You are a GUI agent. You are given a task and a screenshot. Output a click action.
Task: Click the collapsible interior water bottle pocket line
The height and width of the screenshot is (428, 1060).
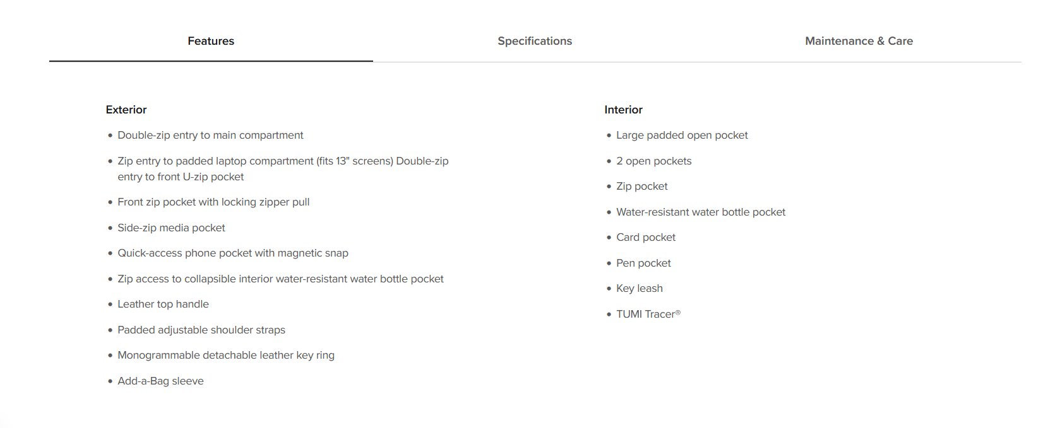(280, 279)
